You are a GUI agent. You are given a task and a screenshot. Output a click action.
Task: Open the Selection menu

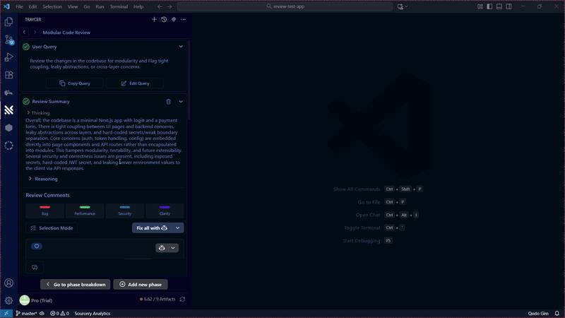pyautogui.click(x=52, y=6)
